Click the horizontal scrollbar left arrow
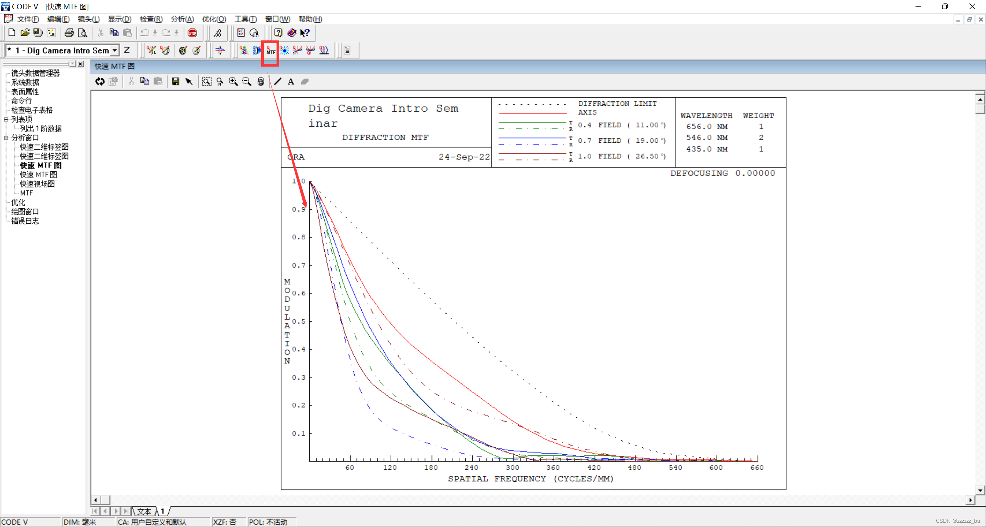 coord(95,500)
